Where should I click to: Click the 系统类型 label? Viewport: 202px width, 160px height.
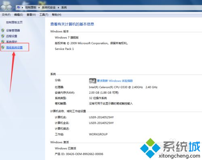click(61, 98)
